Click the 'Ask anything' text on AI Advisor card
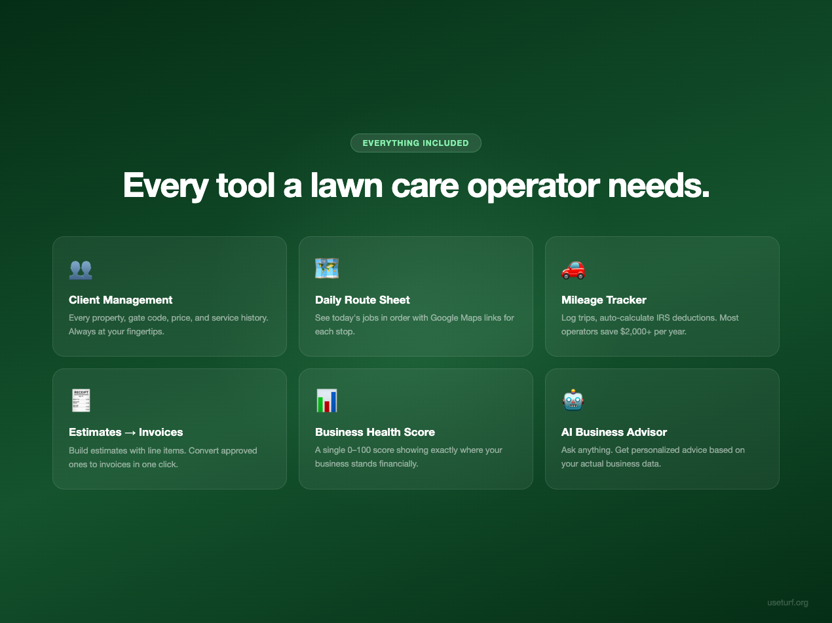This screenshot has height=623, width=832. [582, 450]
